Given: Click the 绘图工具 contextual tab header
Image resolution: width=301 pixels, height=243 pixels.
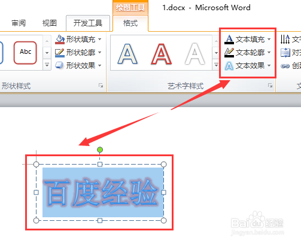Looking at the screenshot, I should tap(130, 8).
